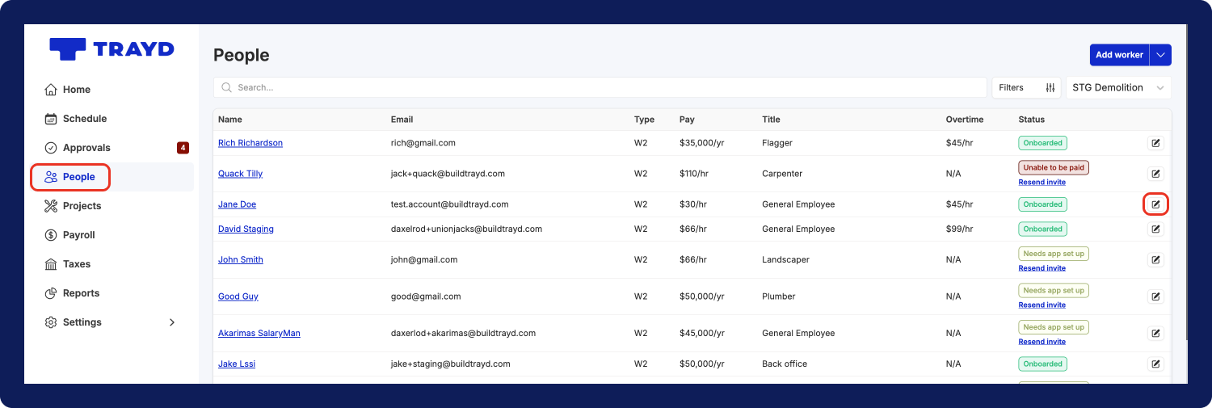
Task: Open Quack Tilly's profile link
Action: 240,174
